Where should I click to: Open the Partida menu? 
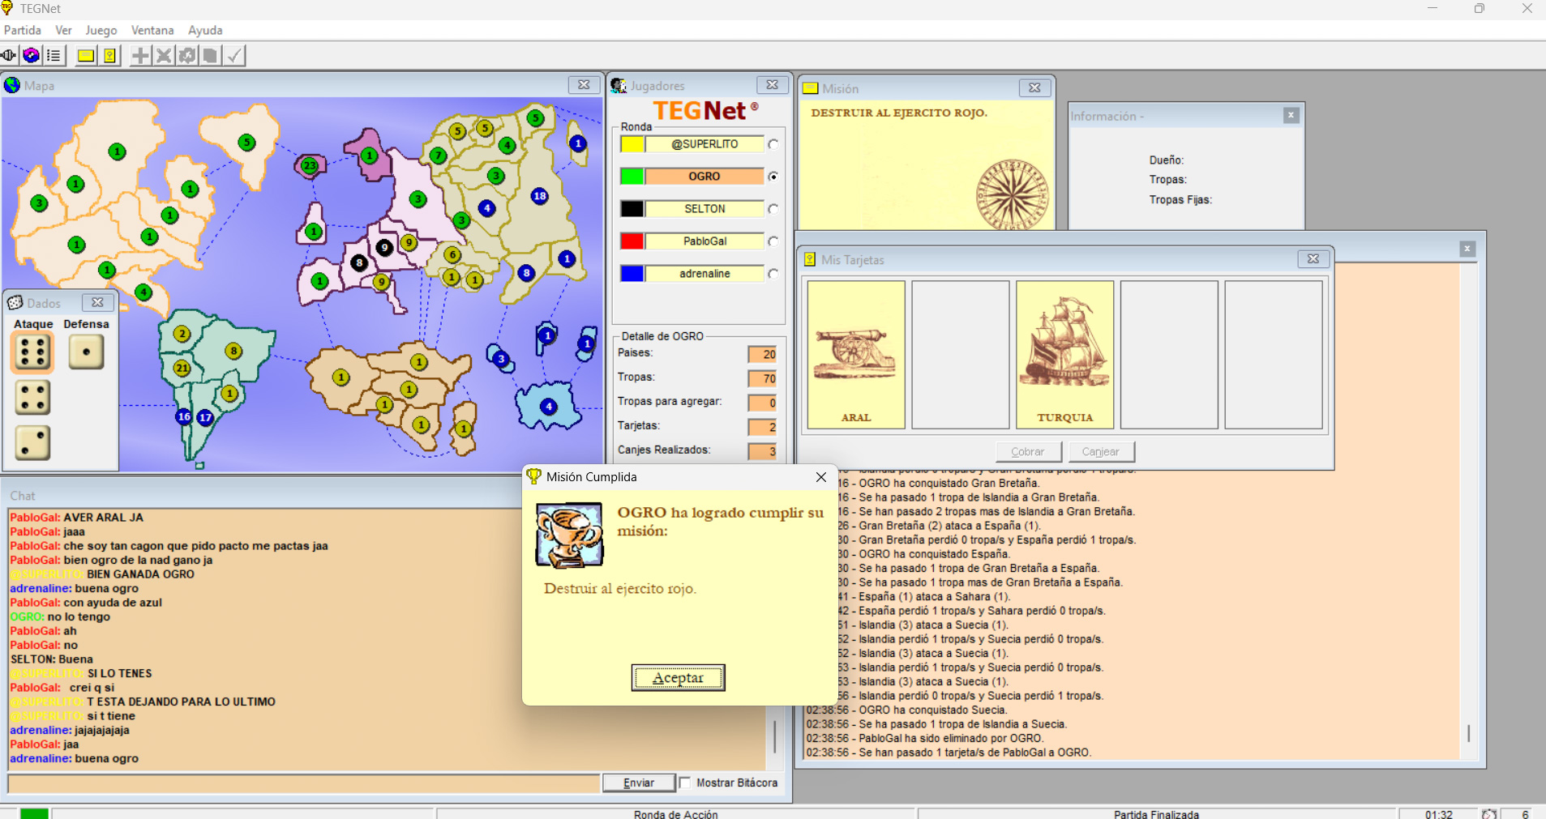pos(23,30)
